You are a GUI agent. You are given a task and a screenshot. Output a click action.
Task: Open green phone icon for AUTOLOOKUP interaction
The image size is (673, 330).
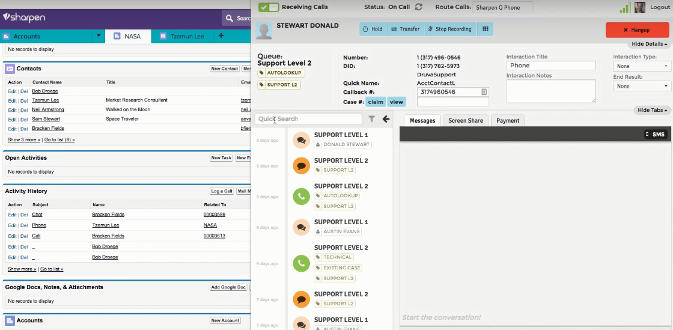(x=301, y=197)
